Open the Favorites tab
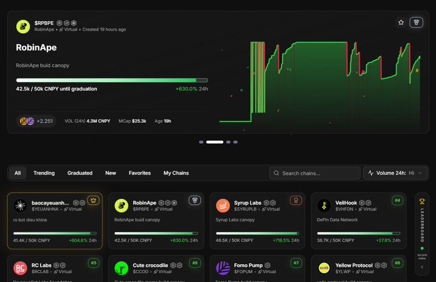The image size is (436, 282). tap(140, 173)
